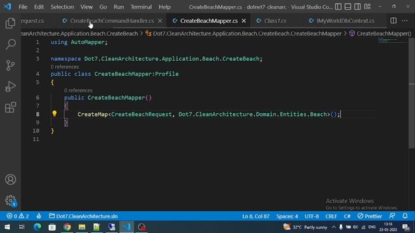Screen dimensions: 415x233
Task: Open the taskbar Action Center icon
Action: click(x=406, y=227)
